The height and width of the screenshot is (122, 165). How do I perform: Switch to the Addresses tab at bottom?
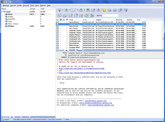[x=26, y=117]
